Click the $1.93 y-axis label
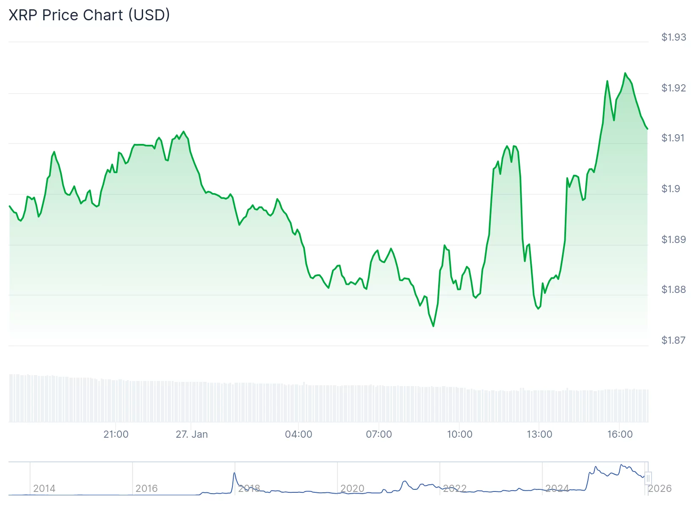The width and height of the screenshot is (696, 508). 674,37
